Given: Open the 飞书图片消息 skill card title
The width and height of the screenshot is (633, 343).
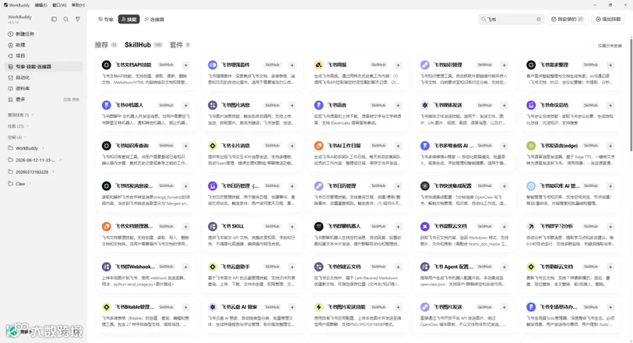Looking at the screenshot, I should (236, 105).
